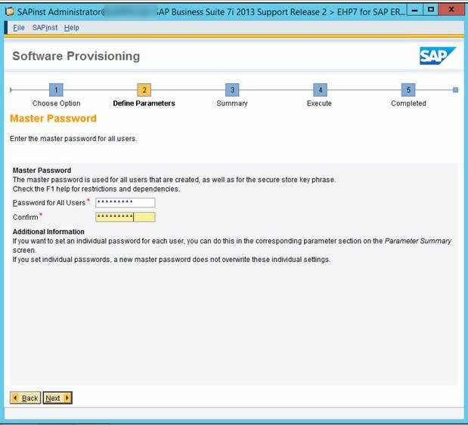Click the 'Summary' step label
468x425 pixels.
pyautogui.click(x=232, y=103)
